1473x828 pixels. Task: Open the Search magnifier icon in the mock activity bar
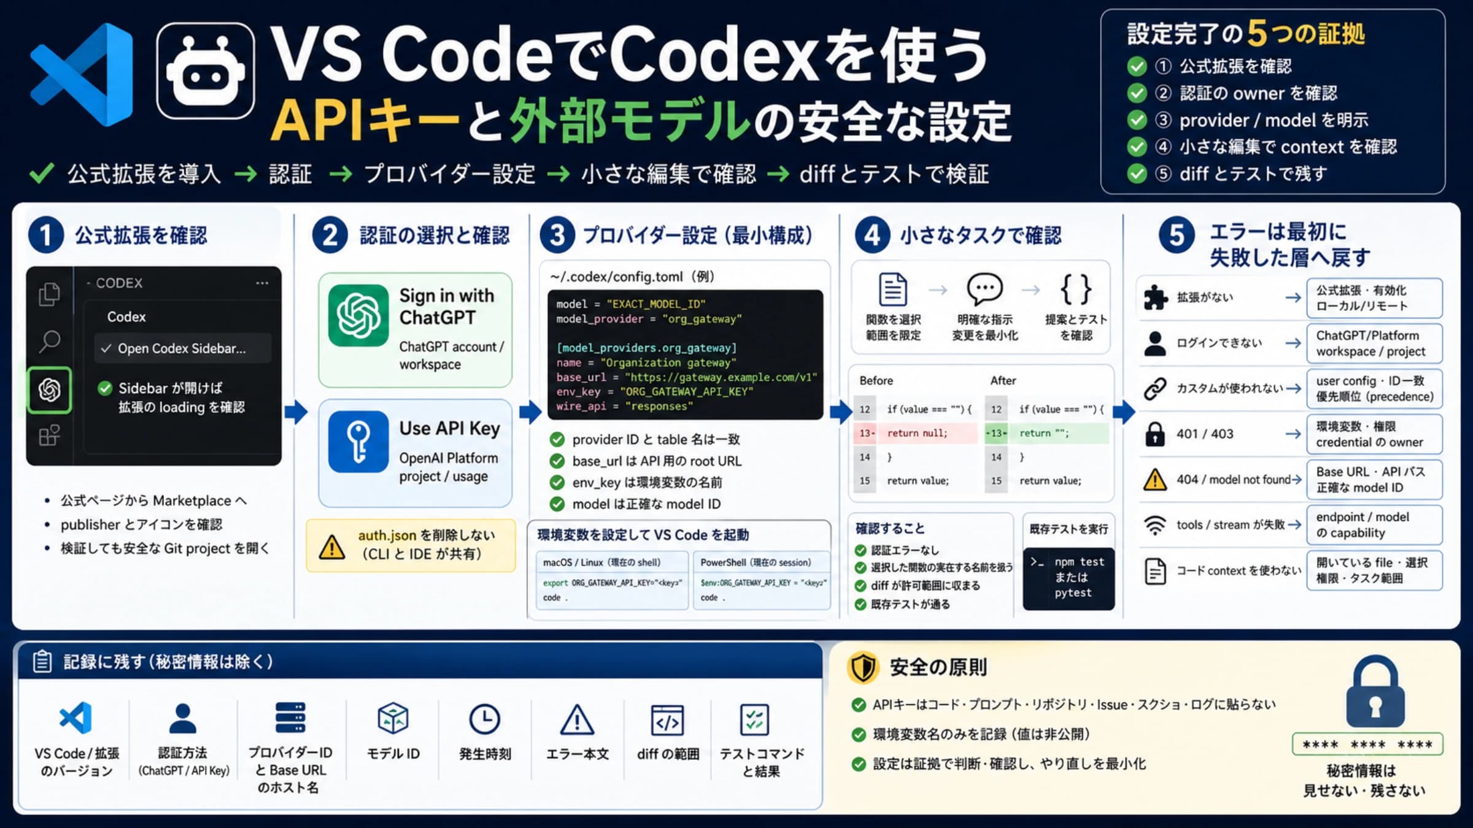click(49, 341)
